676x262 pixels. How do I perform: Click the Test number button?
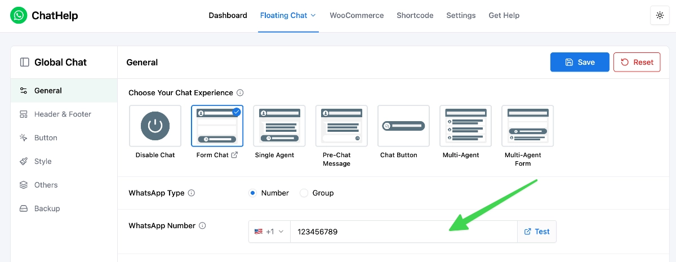point(537,232)
